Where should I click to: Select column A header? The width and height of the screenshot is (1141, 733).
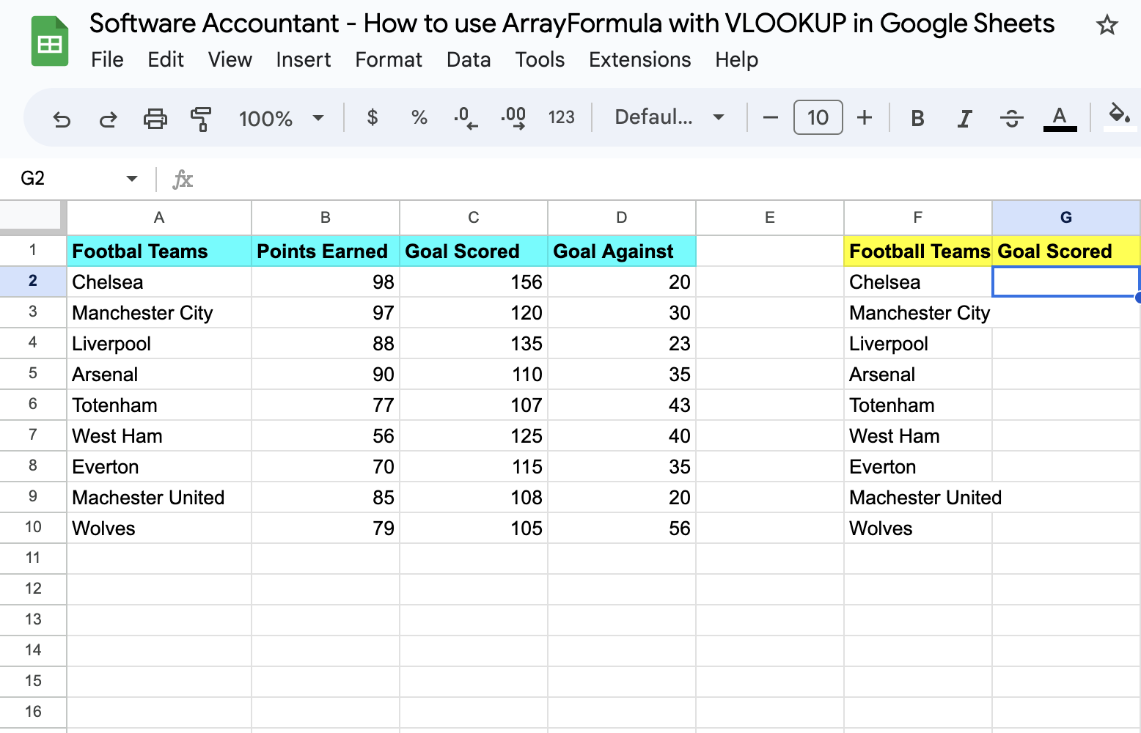click(159, 217)
